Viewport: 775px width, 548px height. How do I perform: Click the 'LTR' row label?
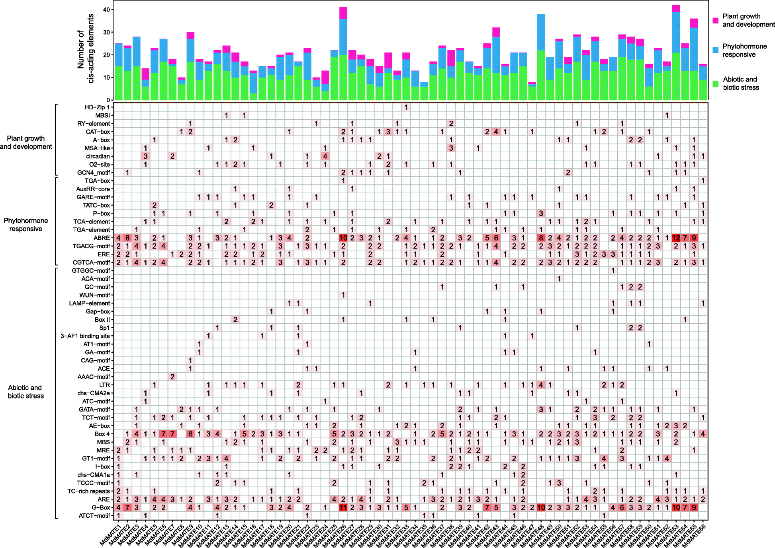click(x=104, y=385)
